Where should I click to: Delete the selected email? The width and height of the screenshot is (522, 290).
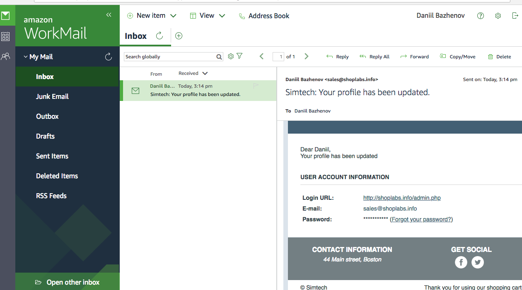pyautogui.click(x=499, y=57)
